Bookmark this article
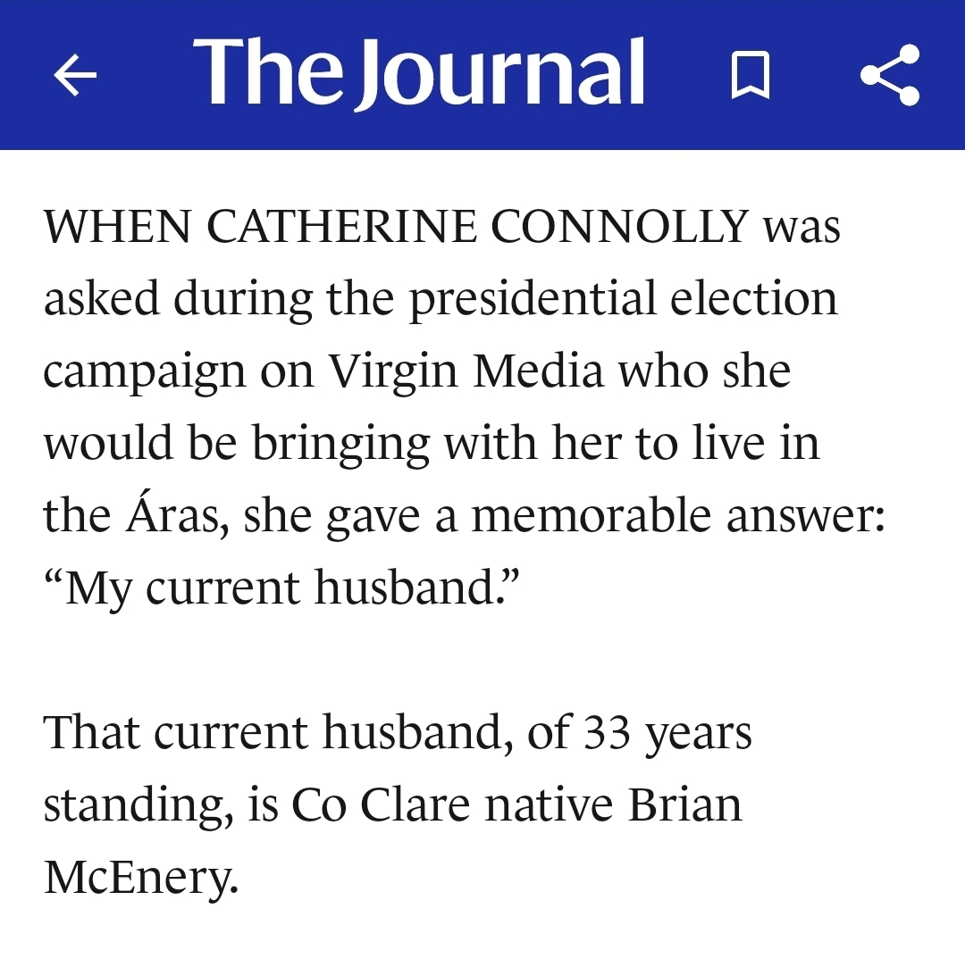Screen dimensions: 965x967 [751, 75]
